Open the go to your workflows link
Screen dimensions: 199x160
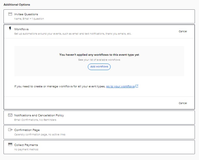pyautogui.click(x=120, y=86)
